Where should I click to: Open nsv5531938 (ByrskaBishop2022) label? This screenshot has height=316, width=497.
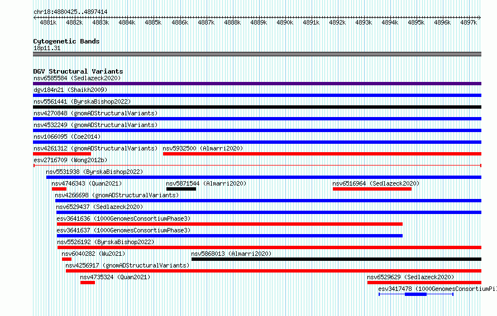pyautogui.click(x=94, y=172)
